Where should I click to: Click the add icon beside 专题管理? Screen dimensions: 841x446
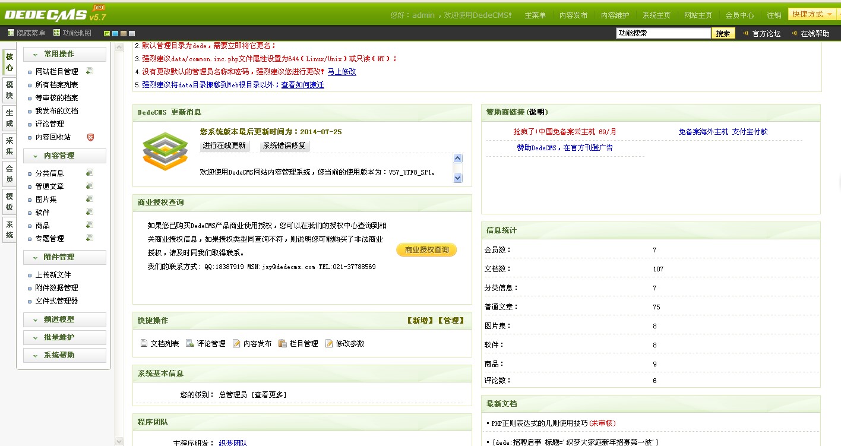pos(90,238)
